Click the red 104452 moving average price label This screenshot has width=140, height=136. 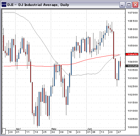click(x=132, y=54)
